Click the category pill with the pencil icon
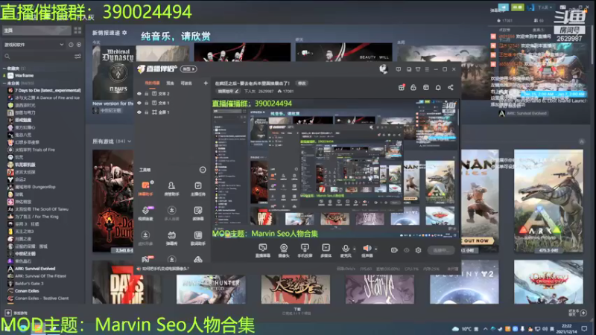Image resolution: width=596 pixels, height=335 pixels. (x=228, y=91)
